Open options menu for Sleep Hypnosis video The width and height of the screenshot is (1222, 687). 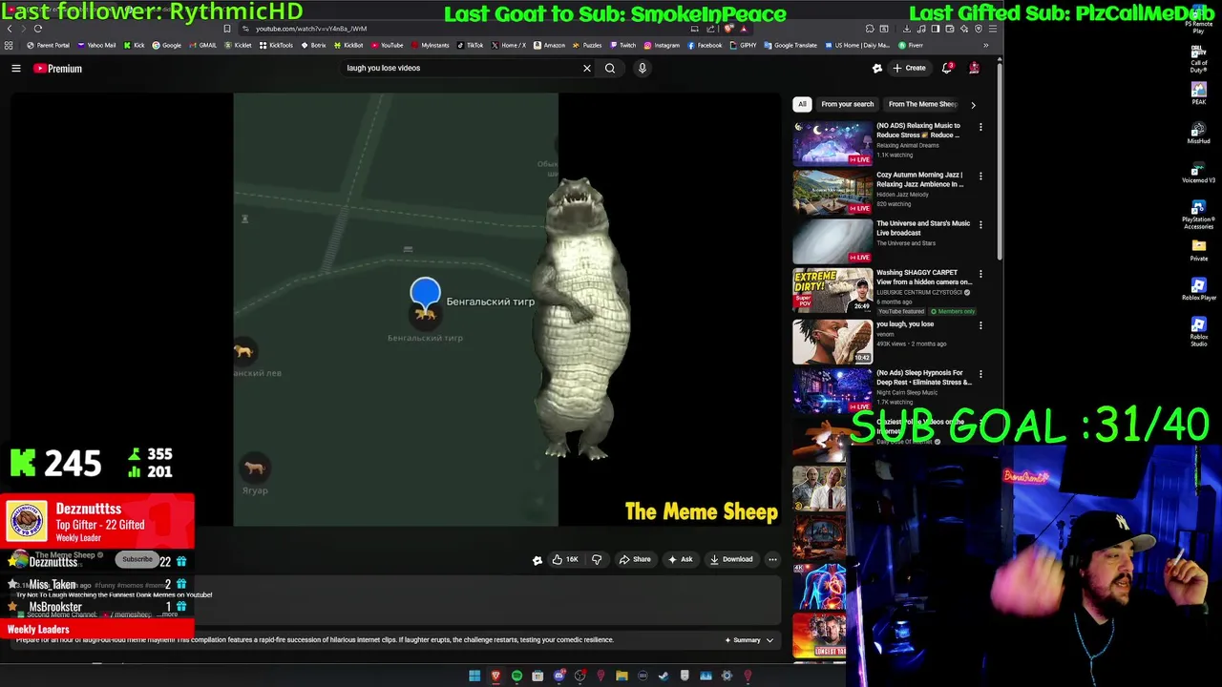(x=980, y=374)
